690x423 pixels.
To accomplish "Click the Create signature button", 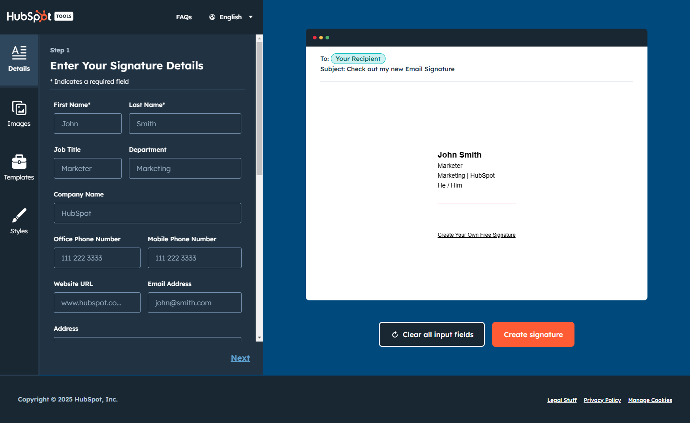I will click(x=533, y=334).
